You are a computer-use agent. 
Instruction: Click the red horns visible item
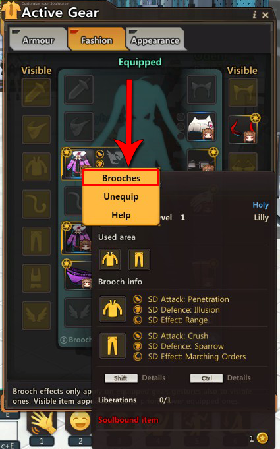(243, 129)
